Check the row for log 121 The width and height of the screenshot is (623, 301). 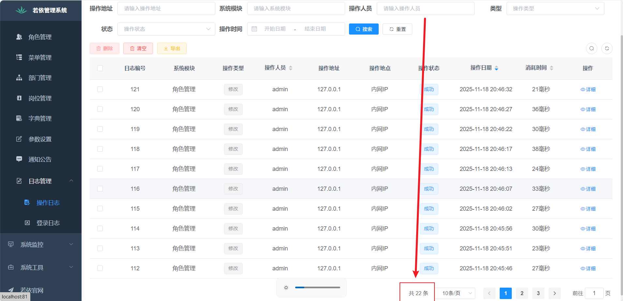click(x=100, y=89)
